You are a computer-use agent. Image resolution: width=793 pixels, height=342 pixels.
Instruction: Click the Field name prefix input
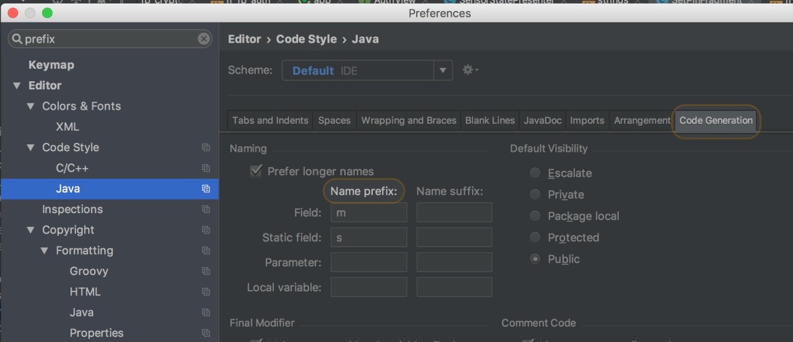(369, 213)
